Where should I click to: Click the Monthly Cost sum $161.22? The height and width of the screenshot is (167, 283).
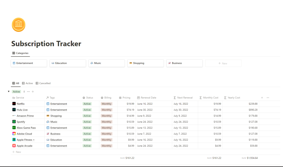point(214,158)
